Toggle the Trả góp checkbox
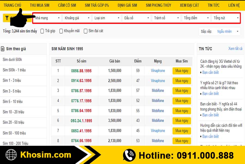245x164 pixels. (x=42, y=31)
